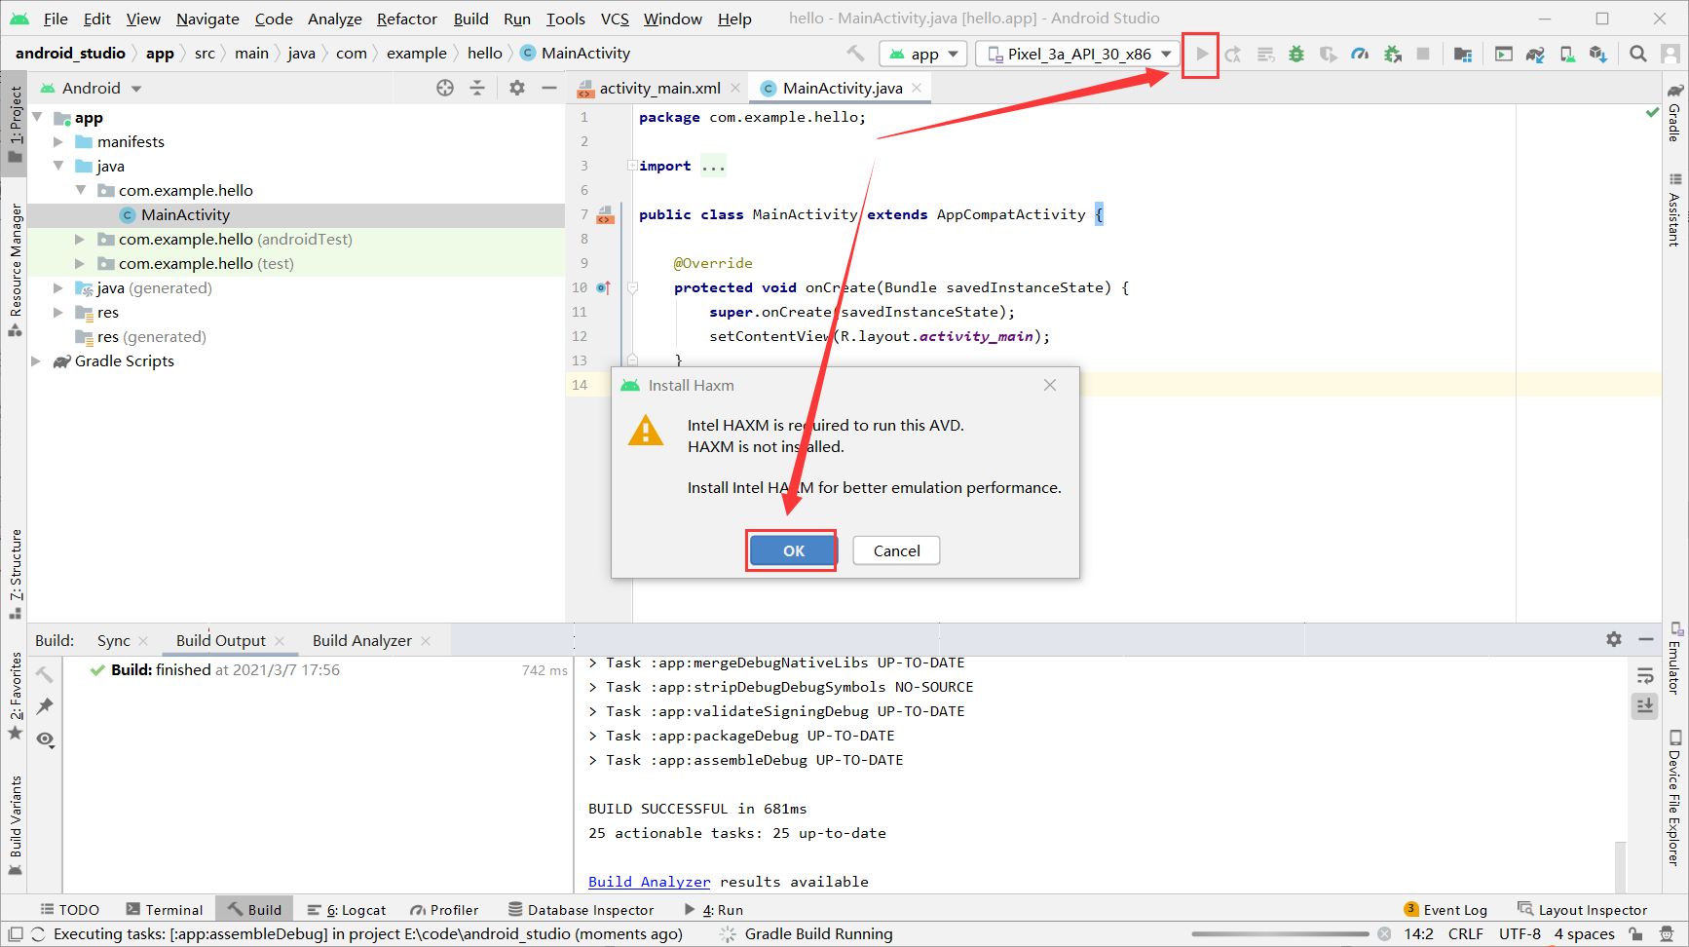The height and width of the screenshot is (947, 1689).
Task: Expand com.example.hello (test) package
Action: [x=80, y=264]
